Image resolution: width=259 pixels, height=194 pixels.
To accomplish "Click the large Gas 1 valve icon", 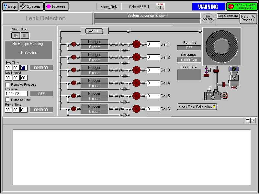I will point(136,44).
